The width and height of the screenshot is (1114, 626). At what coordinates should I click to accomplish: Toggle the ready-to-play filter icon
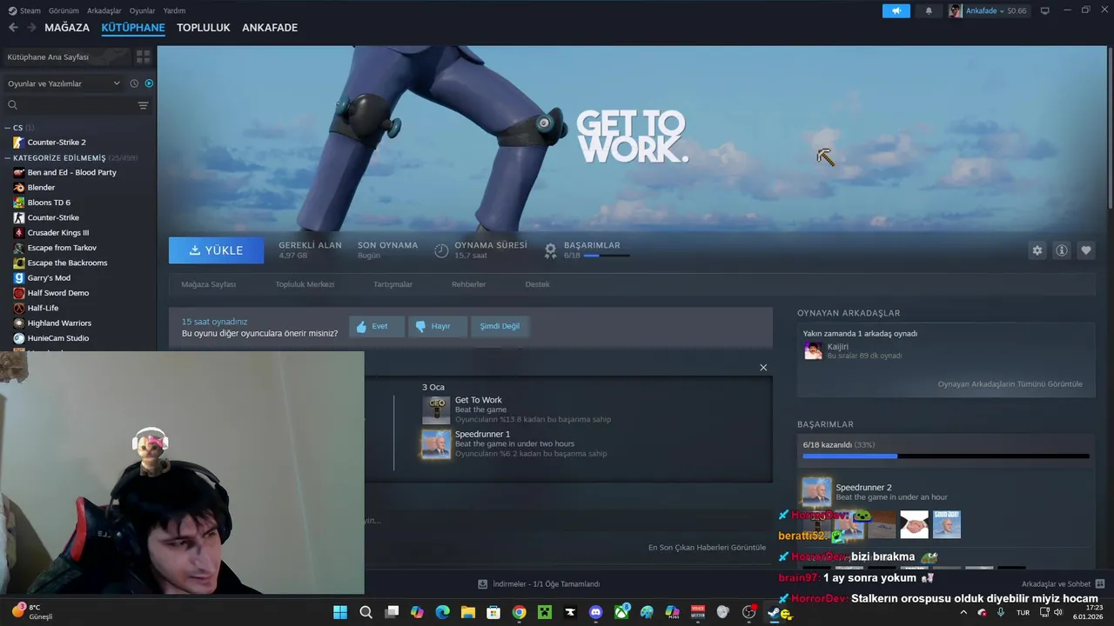pos(149,83)
